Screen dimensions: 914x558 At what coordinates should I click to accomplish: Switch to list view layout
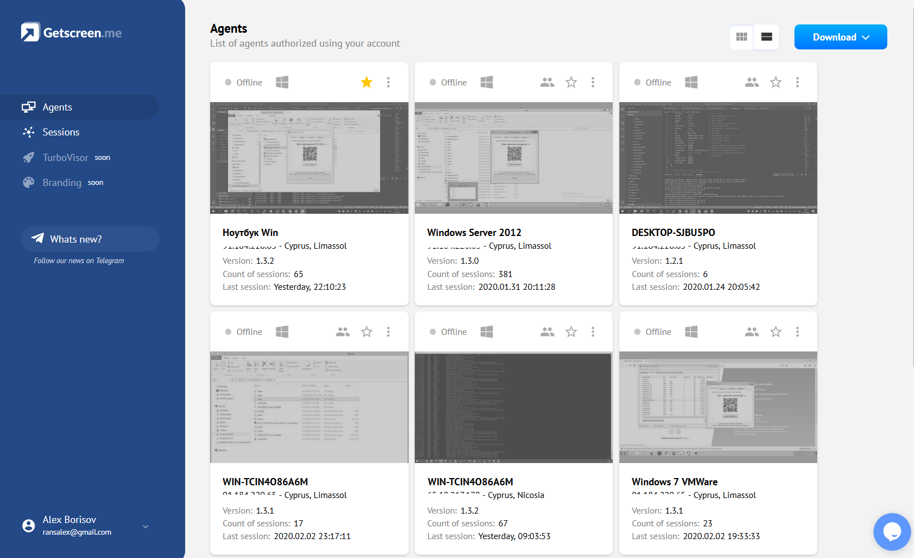pyautogui.click(x=767, y=37)
